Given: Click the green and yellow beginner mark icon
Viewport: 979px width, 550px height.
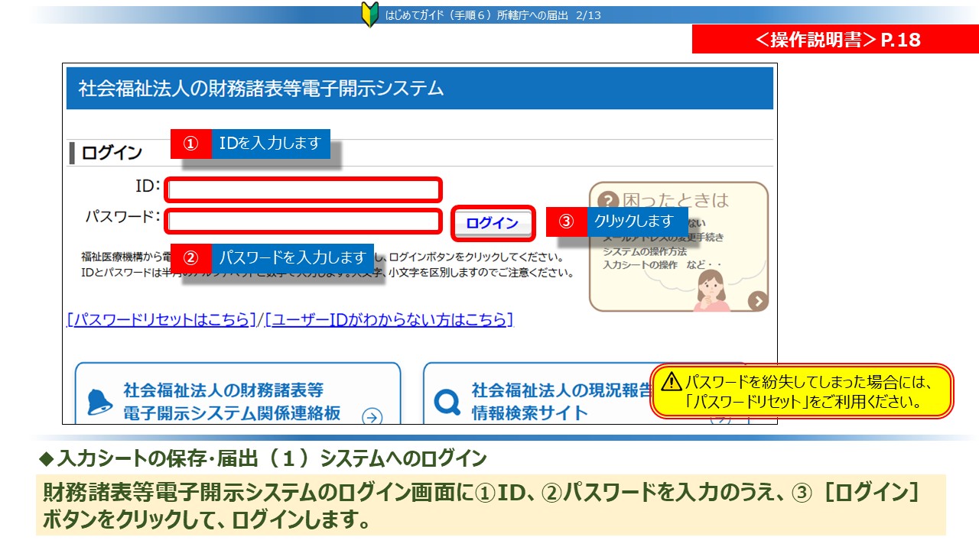Looking at the screenshot, I should 369,15.
